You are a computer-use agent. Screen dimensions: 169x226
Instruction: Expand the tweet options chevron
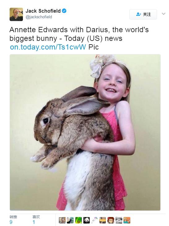163,14
